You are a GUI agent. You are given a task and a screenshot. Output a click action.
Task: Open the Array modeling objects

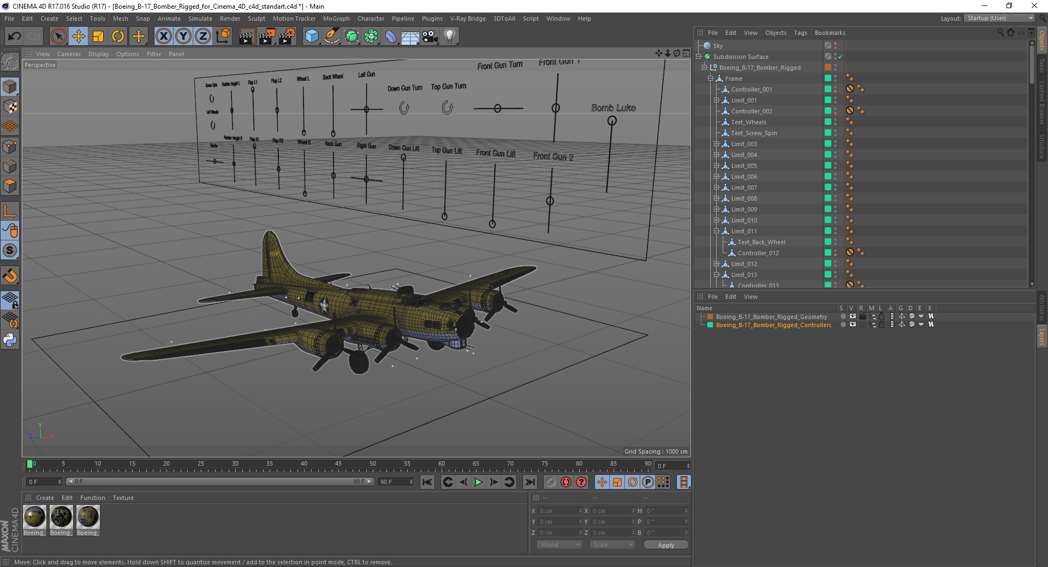pos(371,37)
